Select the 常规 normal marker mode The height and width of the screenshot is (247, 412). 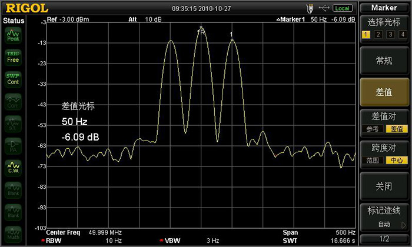pos(384,61)
